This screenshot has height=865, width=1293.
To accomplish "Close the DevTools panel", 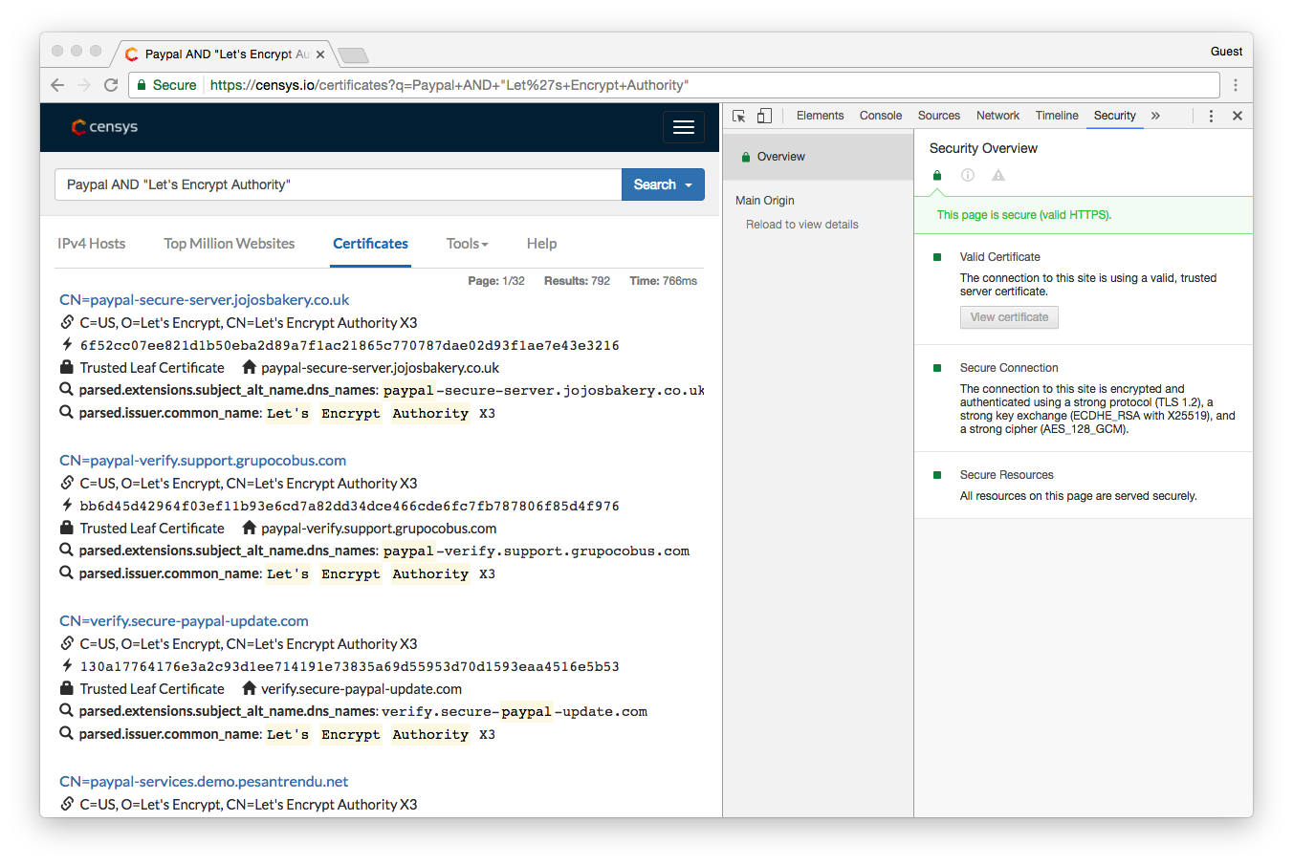I will pos(1238,116).
